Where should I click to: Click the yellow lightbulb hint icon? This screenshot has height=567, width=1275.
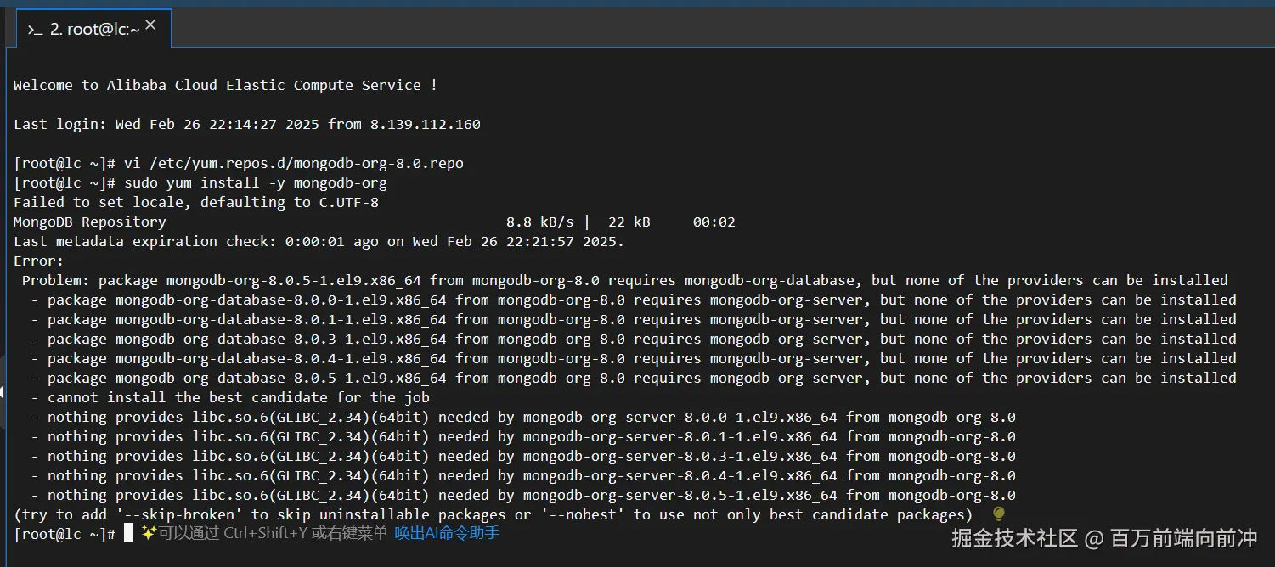(x=998, y=514)
